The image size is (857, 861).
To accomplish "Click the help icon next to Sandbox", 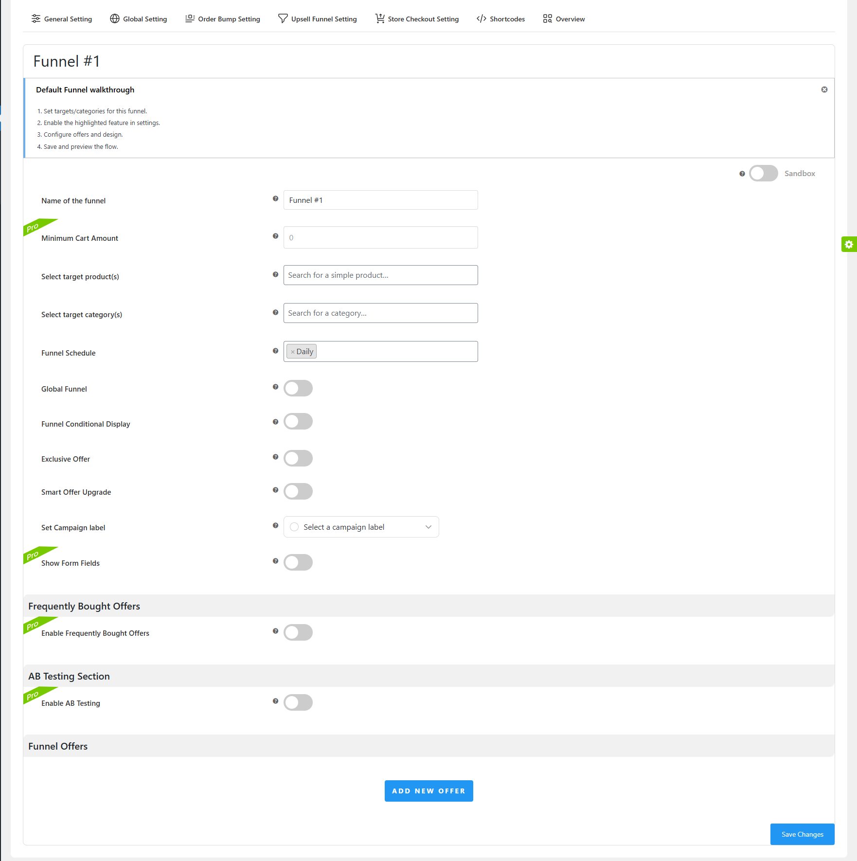I will tap(742, 173).
